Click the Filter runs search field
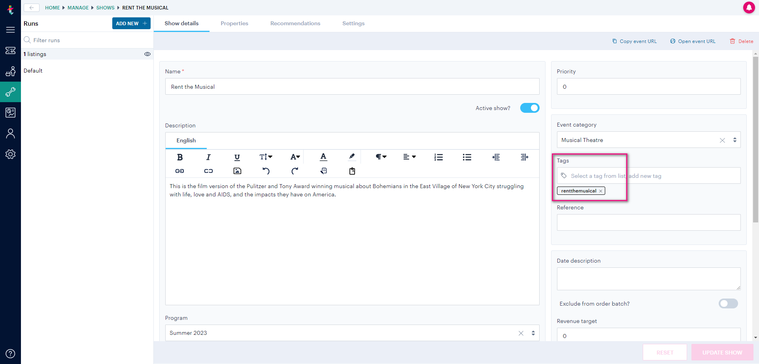The image size is (759, 364). click(87, 40)
